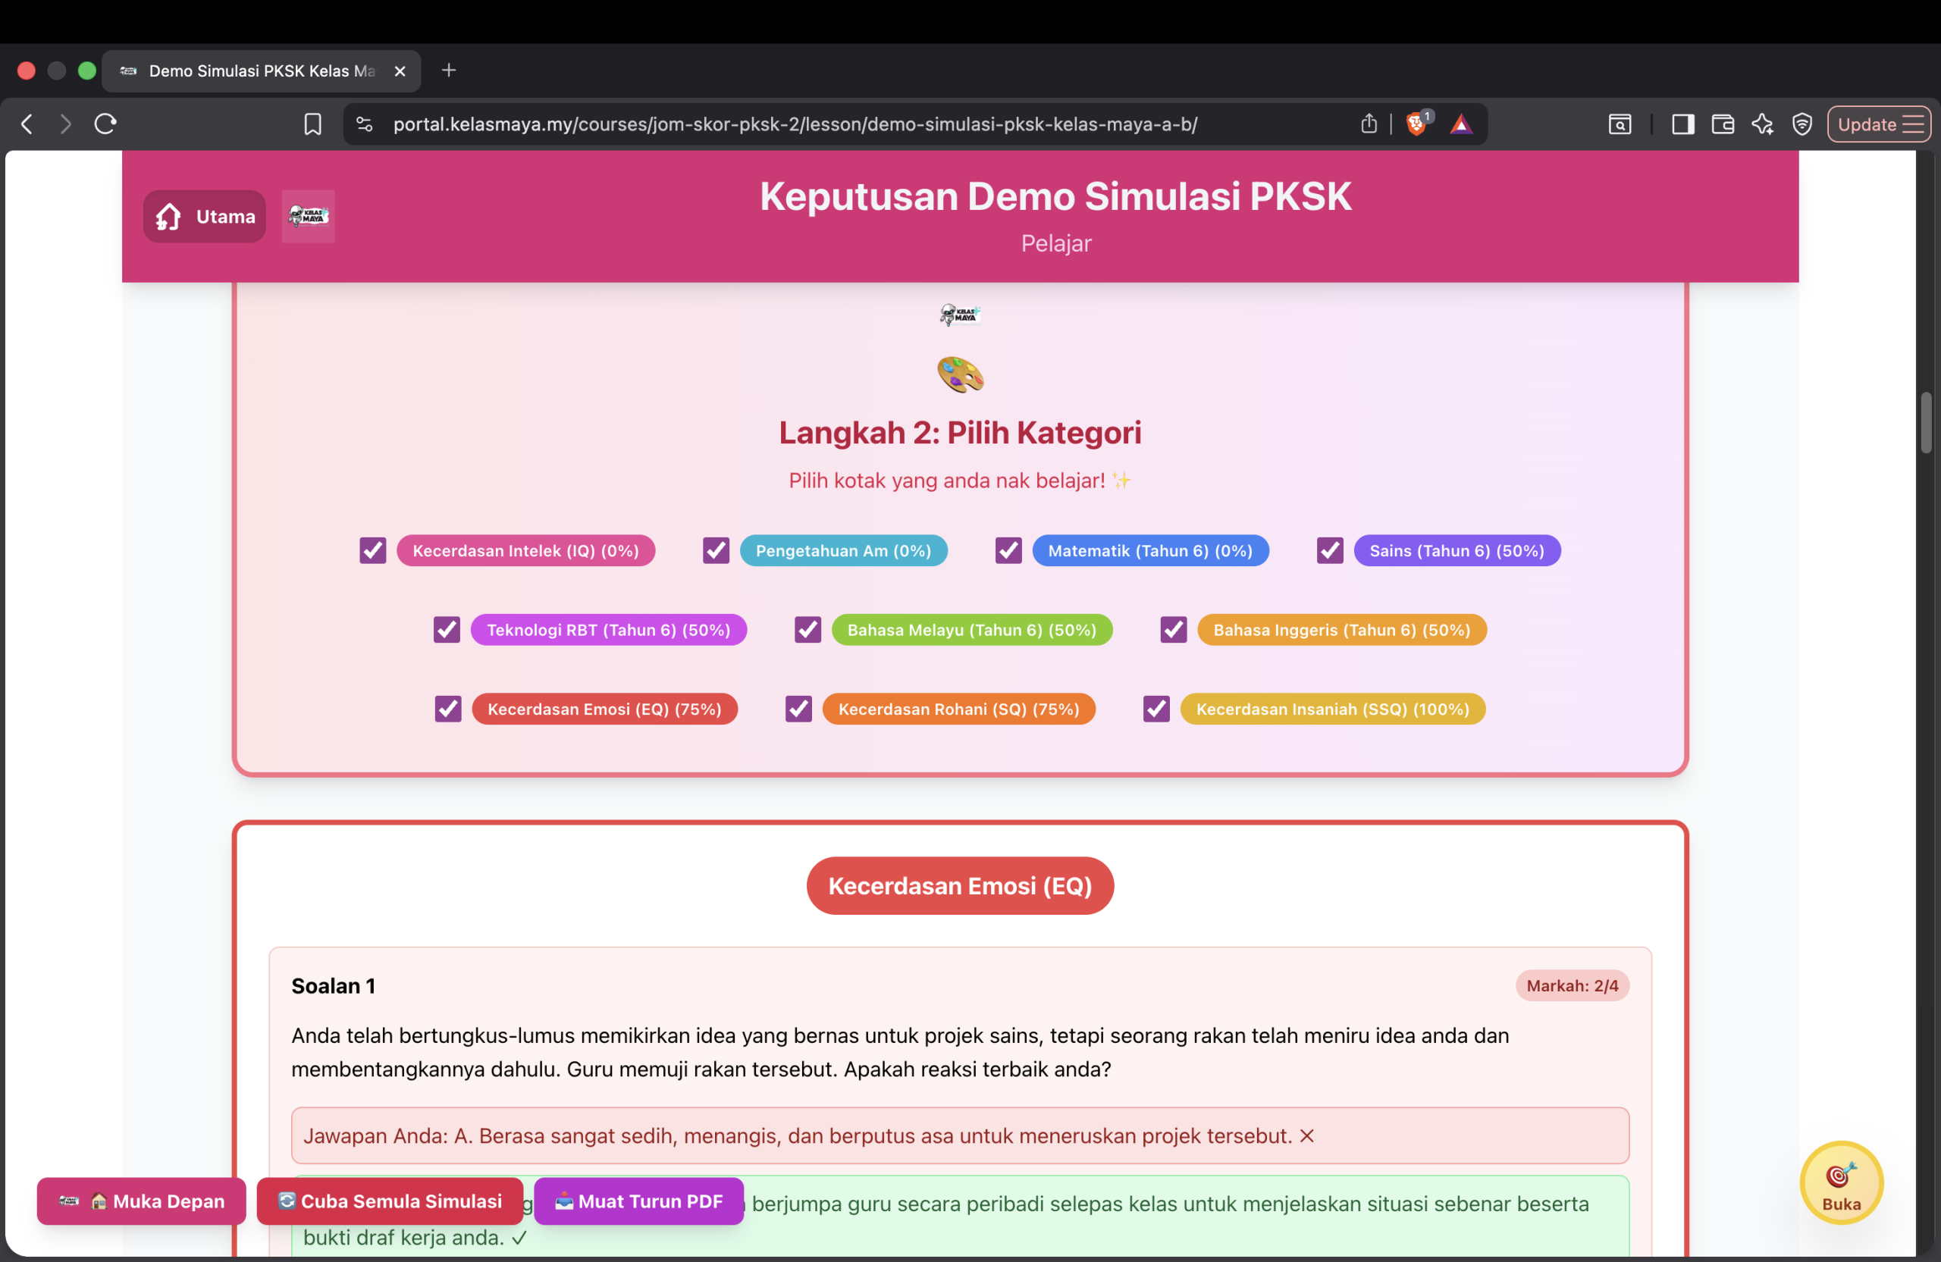Open the floating Buka target button

point(1841,1182)
